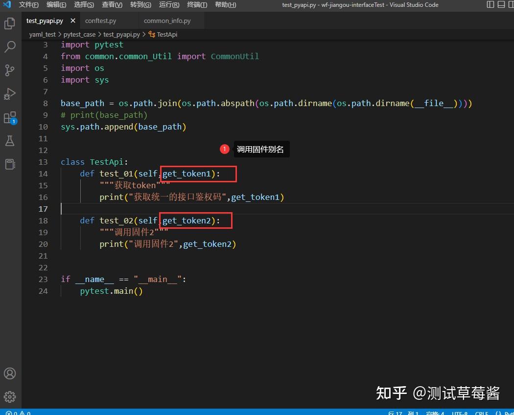Click 'import pytest' on line 3
Screen dimensions: 514x415
(x=92, y=45)
